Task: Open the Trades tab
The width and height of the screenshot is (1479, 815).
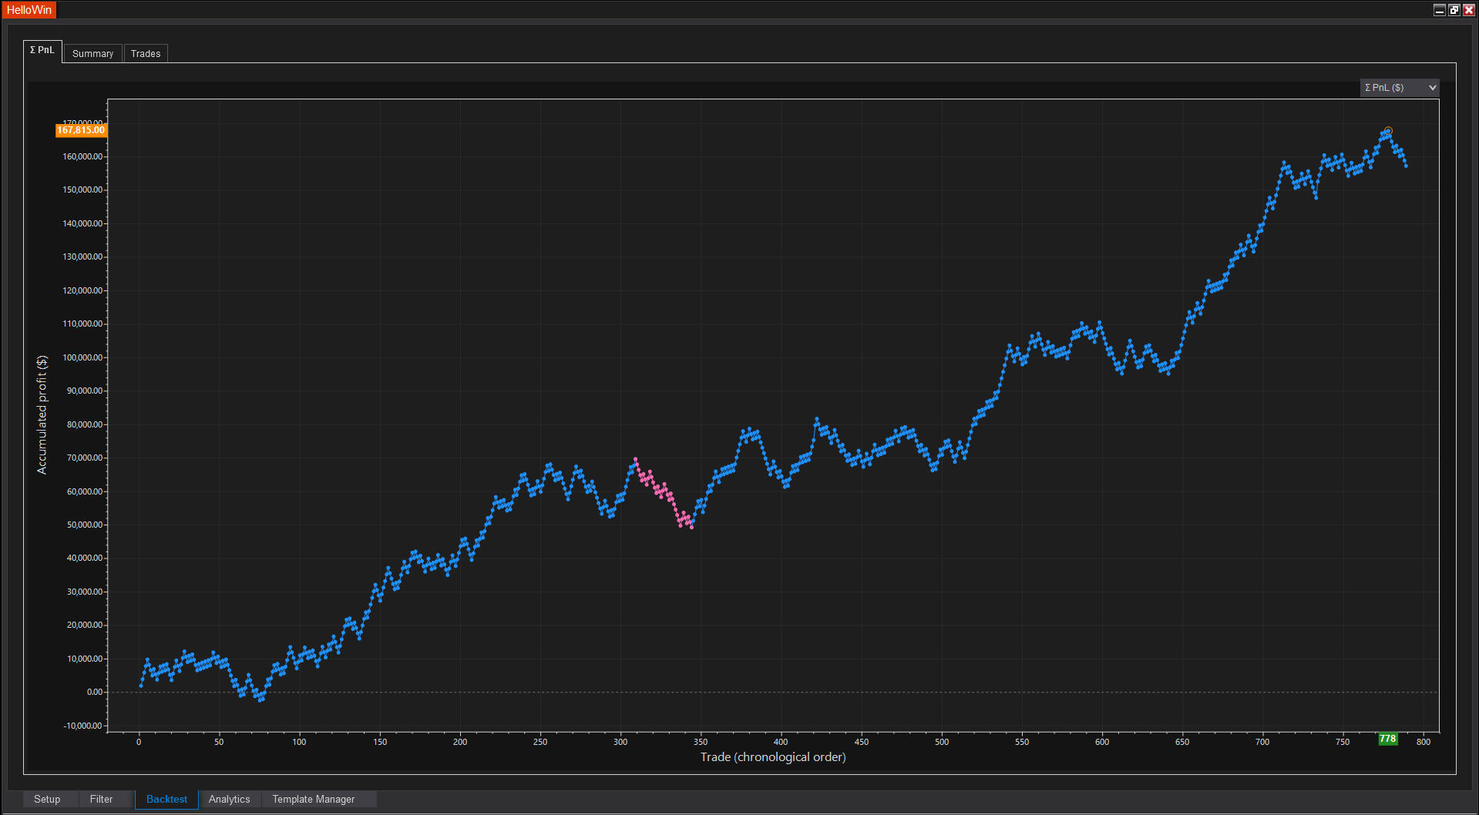Action: (146, 54)
